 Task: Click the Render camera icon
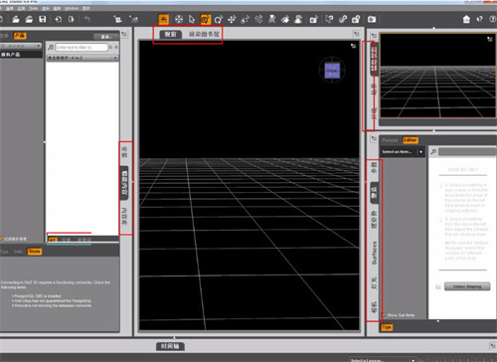point(372,19)
